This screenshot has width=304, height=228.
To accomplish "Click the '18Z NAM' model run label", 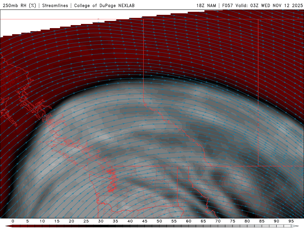I will pos(206,5).
